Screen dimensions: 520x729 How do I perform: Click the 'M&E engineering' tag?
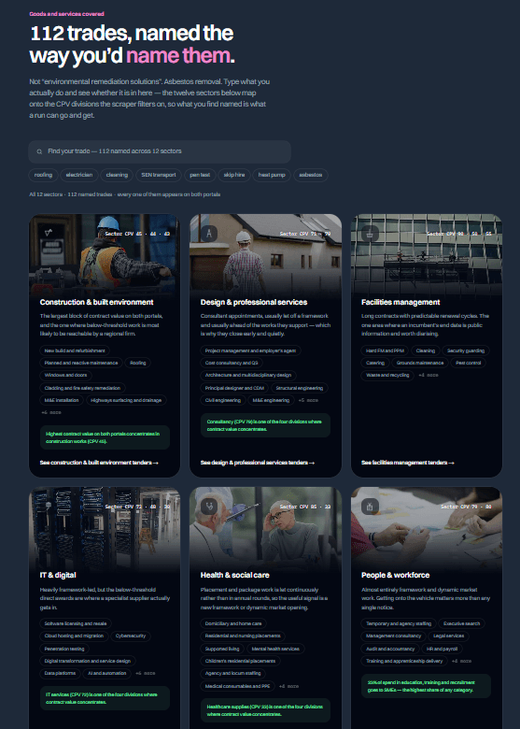[x=271, y=400]
